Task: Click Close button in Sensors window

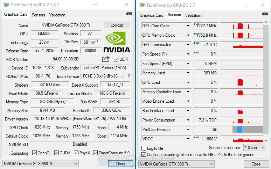Action: click(x=256, y=164)
